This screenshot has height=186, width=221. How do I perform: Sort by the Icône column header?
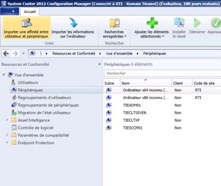pos(111,83)
